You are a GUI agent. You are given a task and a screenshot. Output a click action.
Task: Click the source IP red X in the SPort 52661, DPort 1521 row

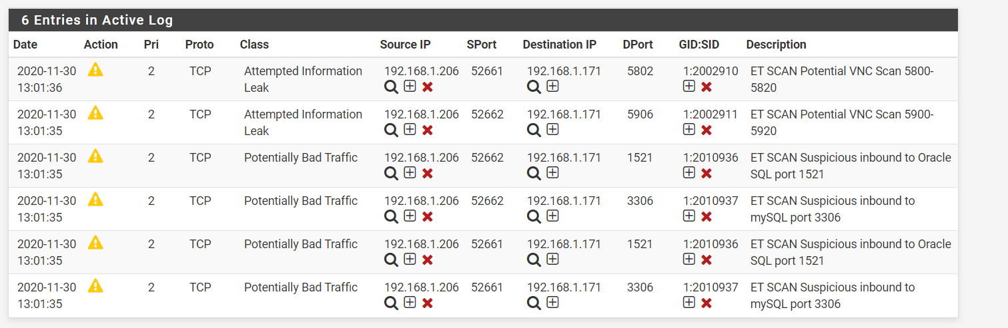pos(428,260)
